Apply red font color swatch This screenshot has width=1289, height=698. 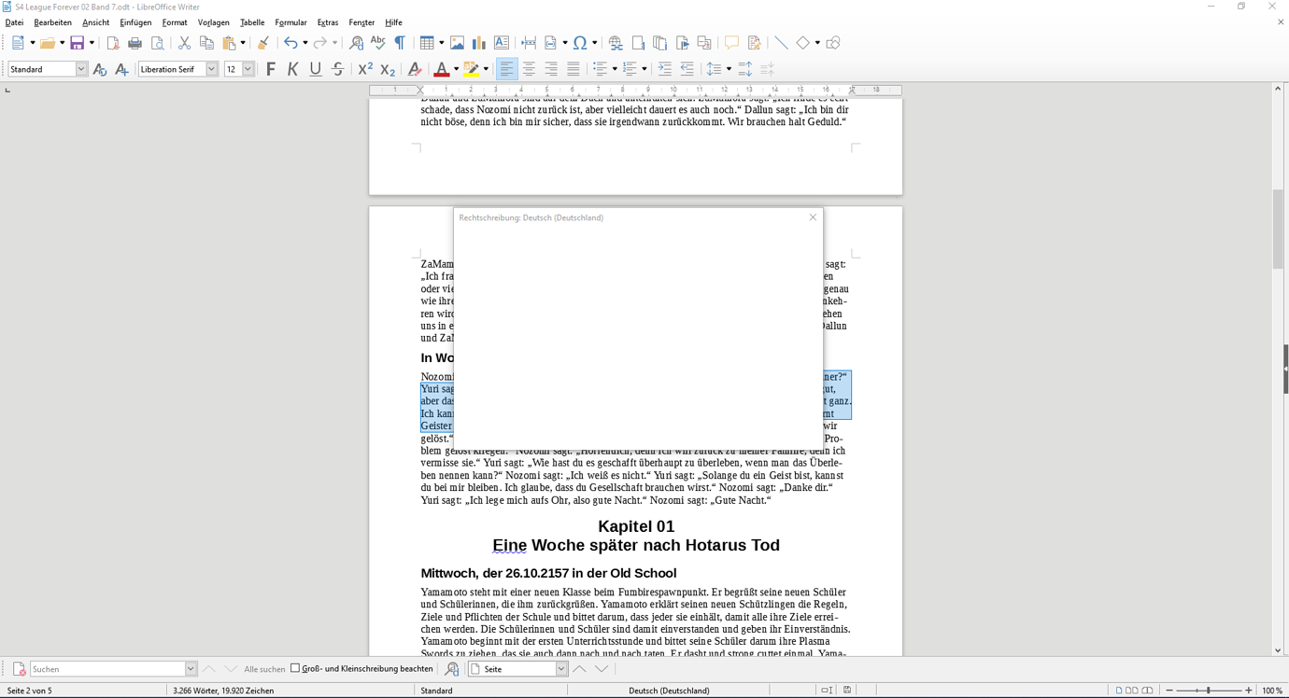[x=442, y=69]
